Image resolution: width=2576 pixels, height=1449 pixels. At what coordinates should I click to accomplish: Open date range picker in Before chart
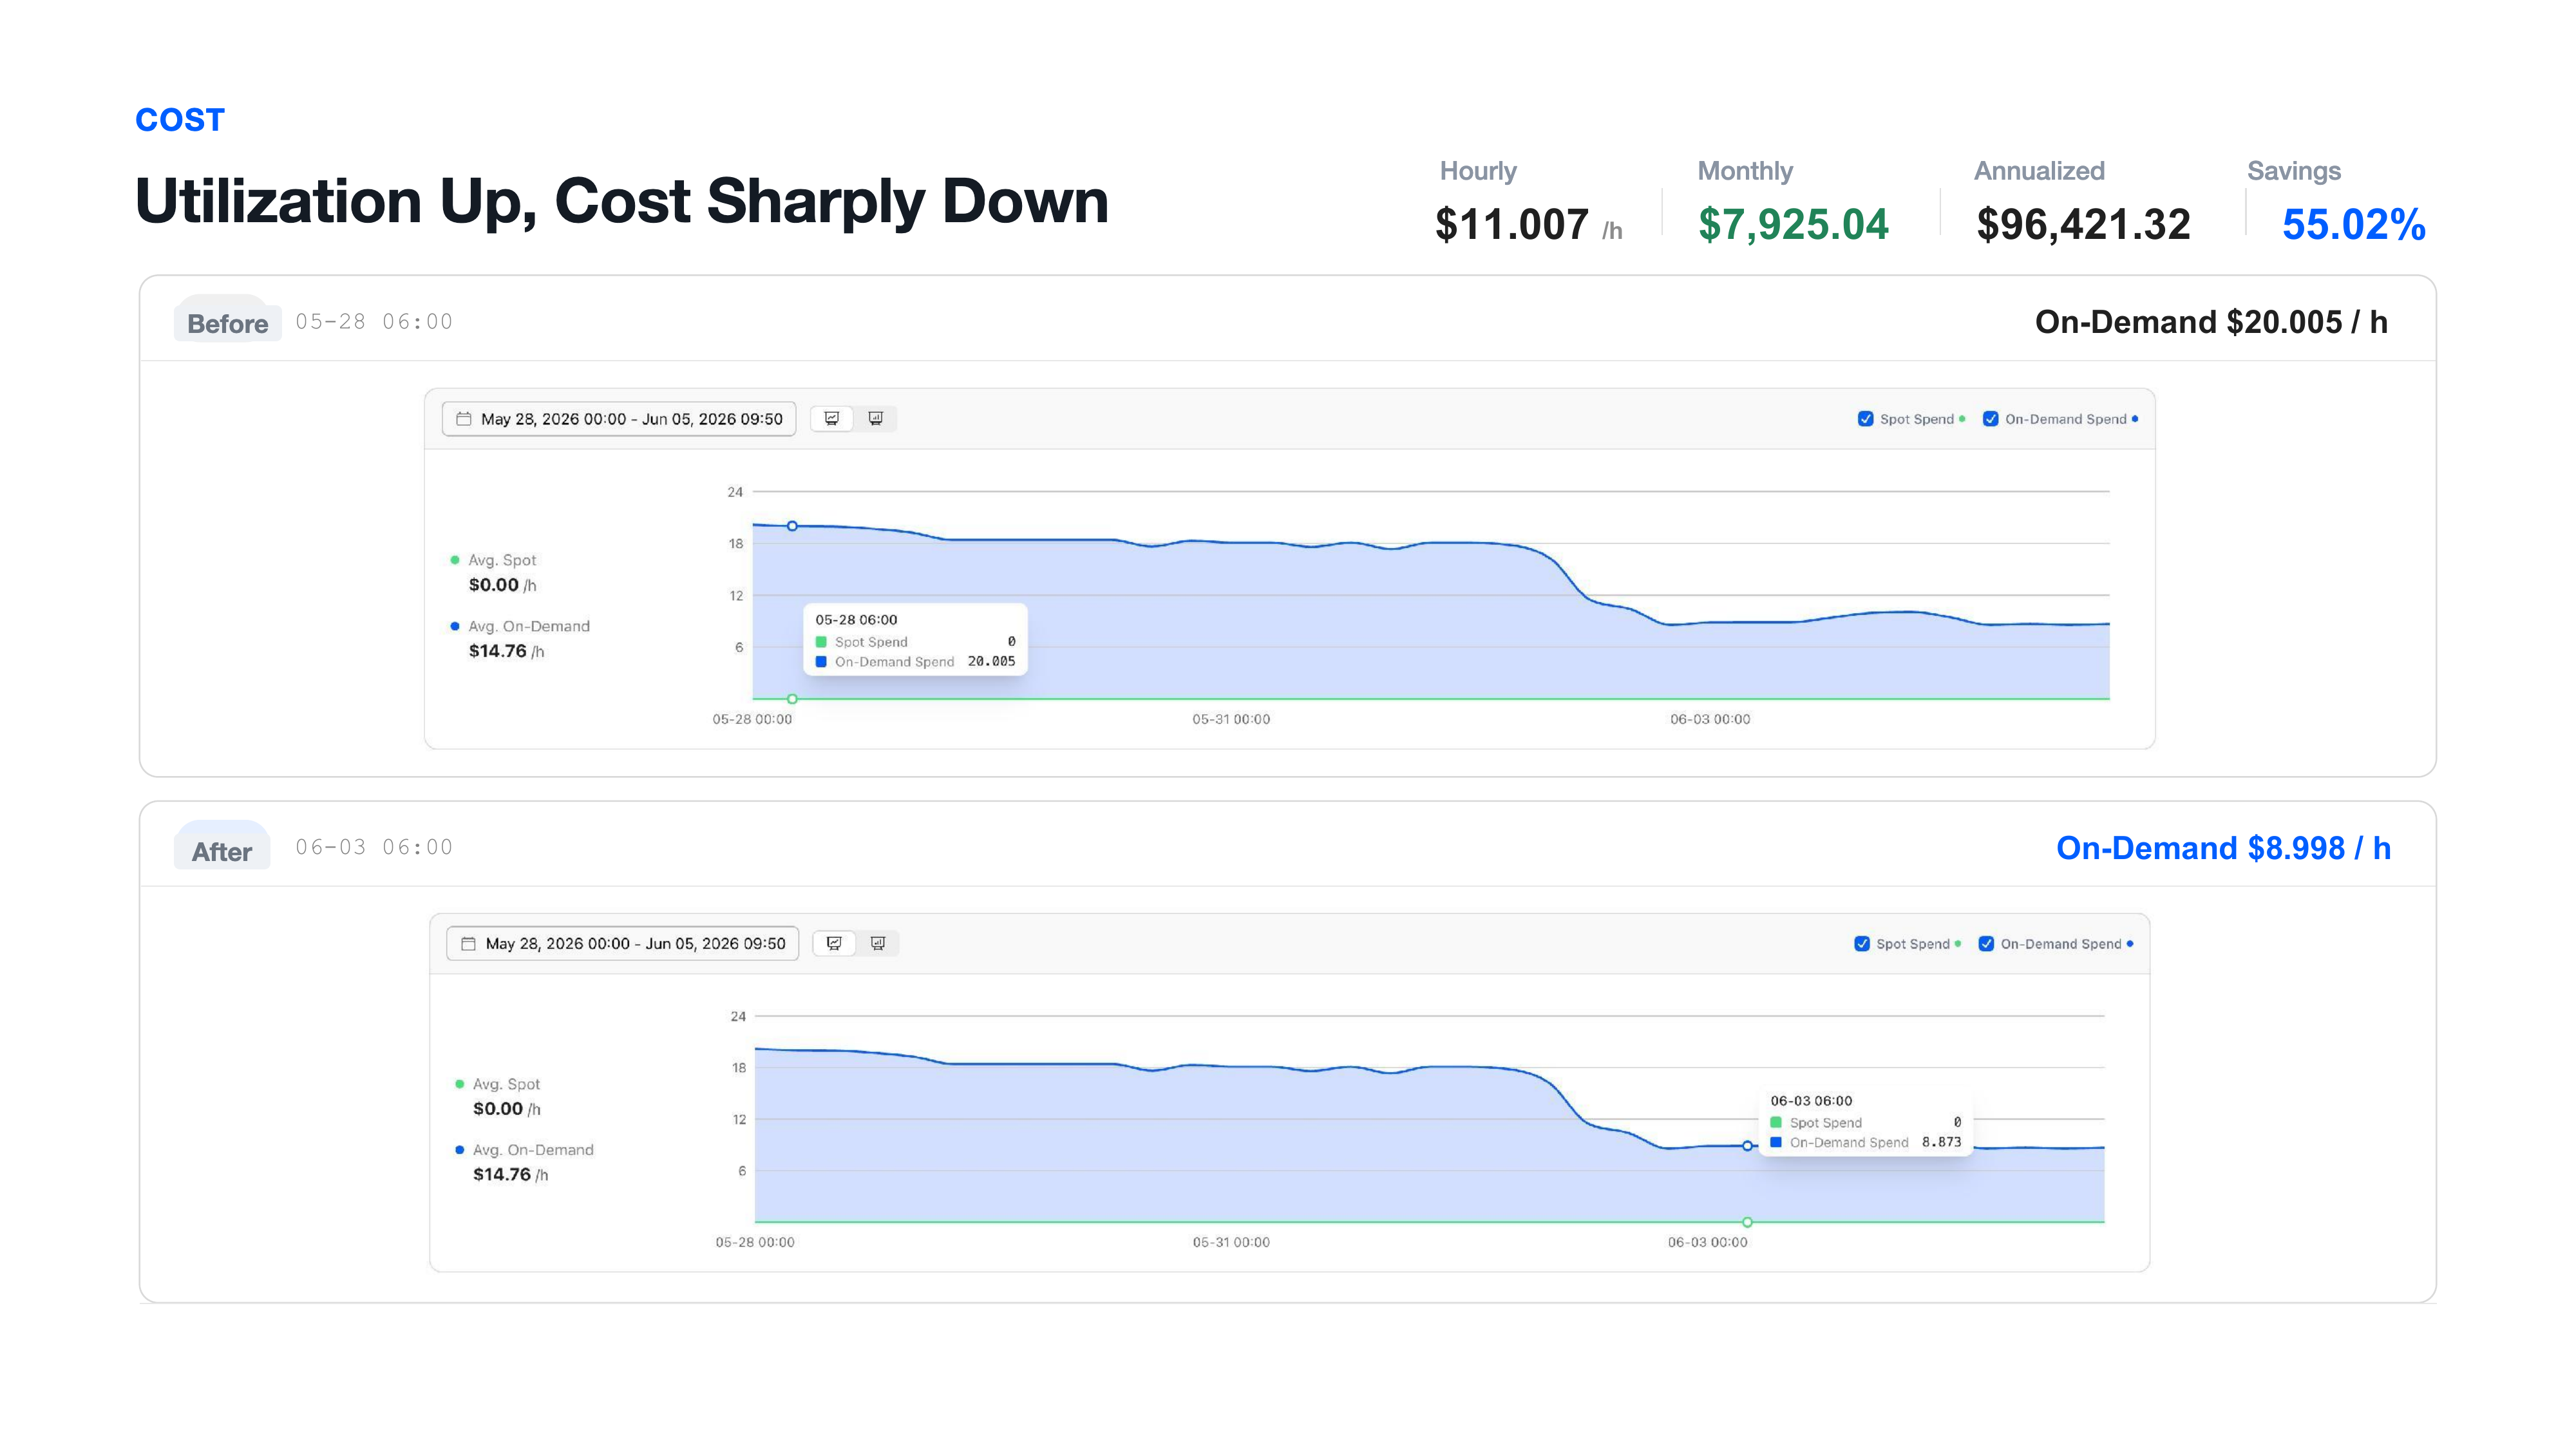[619, 419]
